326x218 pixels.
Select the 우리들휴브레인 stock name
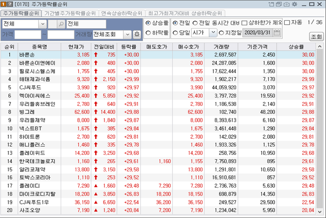[x=37, y=104]
